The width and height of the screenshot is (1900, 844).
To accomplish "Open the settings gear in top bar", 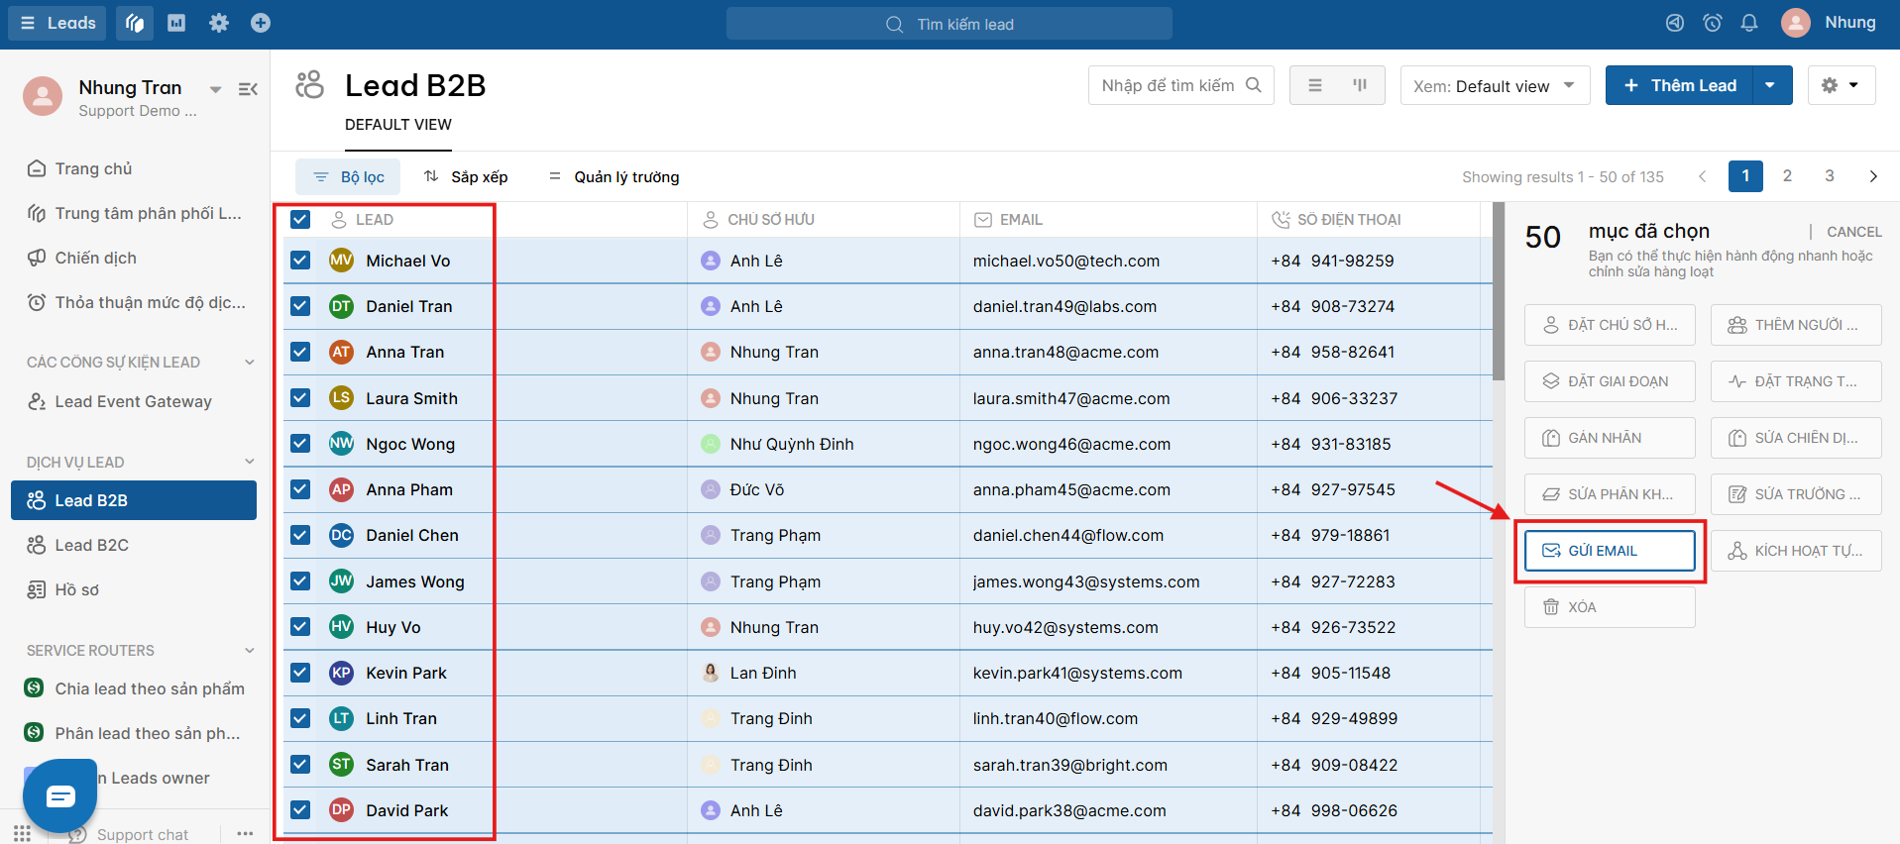I will 219,23.
